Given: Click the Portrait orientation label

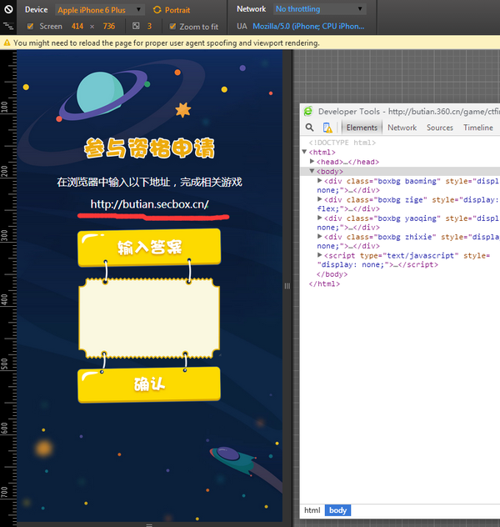Looking at the screenshot, I should pos(177,10).
